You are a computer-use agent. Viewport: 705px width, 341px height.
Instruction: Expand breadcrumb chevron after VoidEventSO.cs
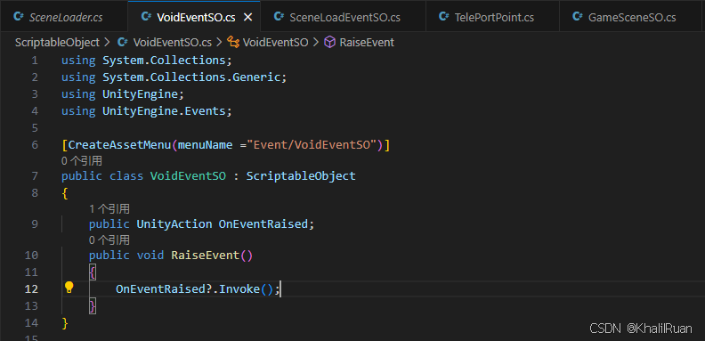point(219,42)
